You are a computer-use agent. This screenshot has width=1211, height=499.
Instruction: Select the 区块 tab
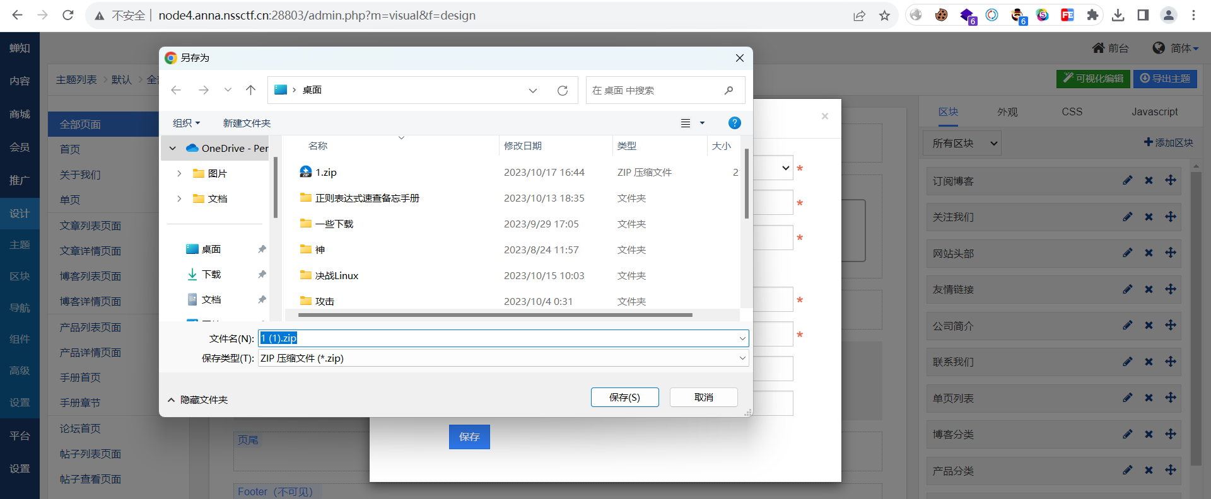click(x=948, y=112)
